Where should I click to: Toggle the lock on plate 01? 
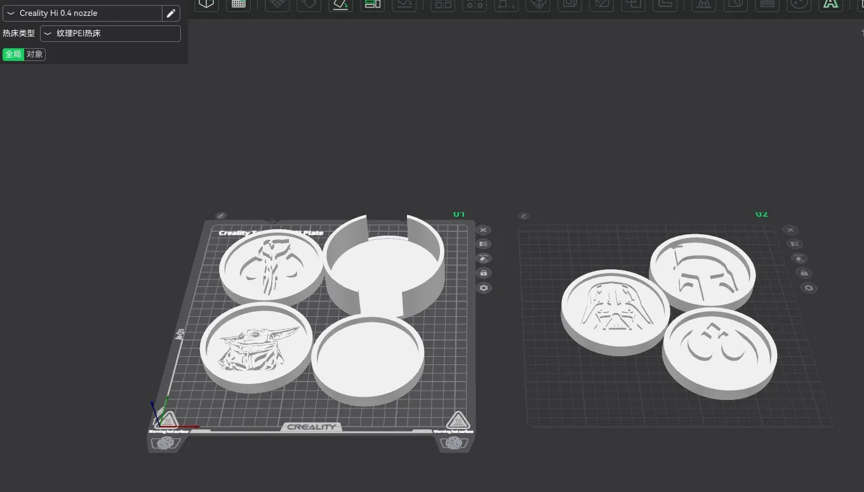pos(484,273)
